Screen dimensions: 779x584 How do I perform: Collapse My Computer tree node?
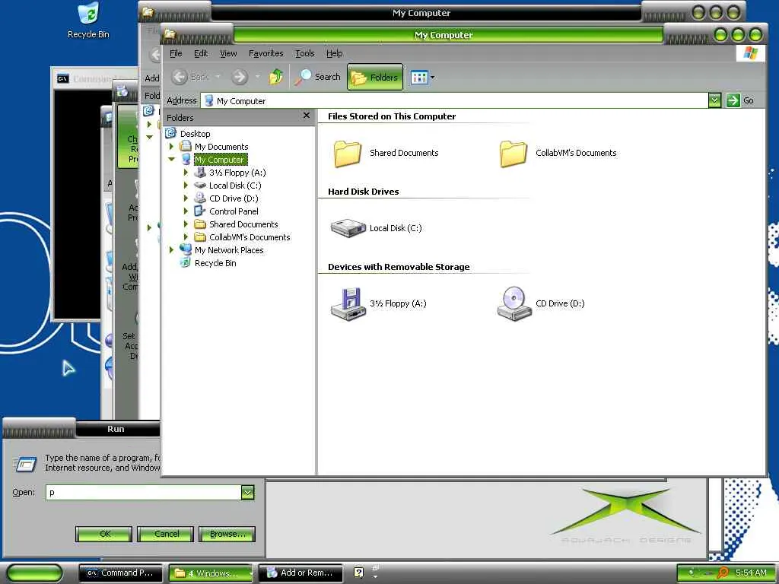coord(171,160)
